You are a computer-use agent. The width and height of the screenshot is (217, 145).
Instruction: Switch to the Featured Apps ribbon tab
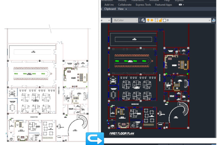point(163,5)
